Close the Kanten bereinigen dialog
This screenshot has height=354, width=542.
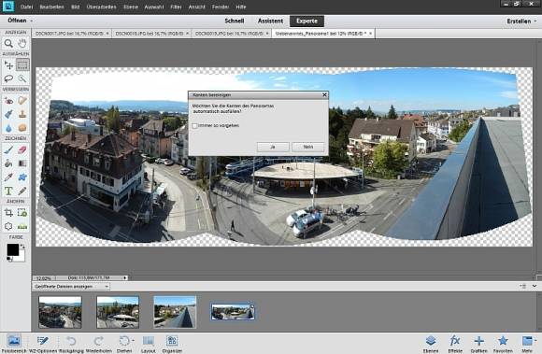[324, 94]
